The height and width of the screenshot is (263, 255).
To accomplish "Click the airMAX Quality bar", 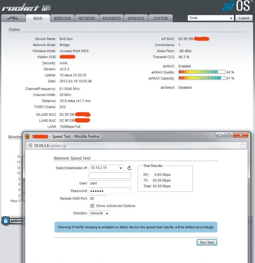I will (x=202, y=72).
